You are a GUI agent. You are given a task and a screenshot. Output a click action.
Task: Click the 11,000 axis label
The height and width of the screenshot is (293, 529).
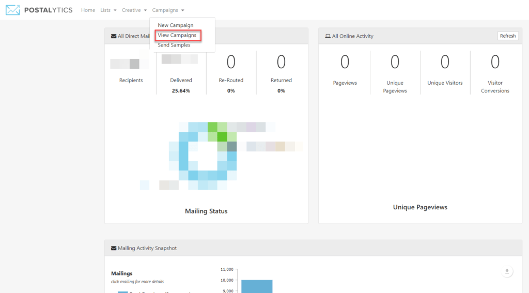[227, 269]
